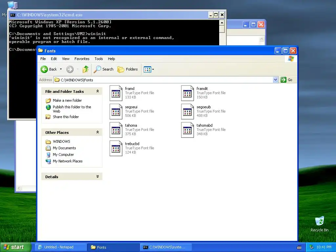The width and height of the screenshot is (336, 252).
Task: Open the File menu
Action: click(43, 59)
